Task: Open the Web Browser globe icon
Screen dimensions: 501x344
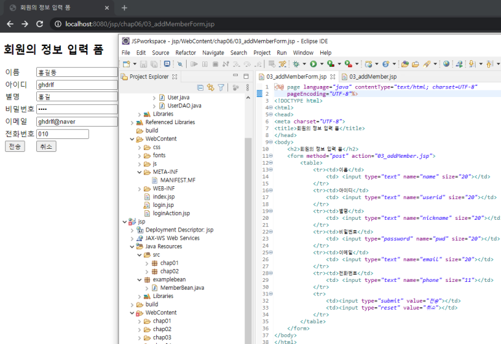Action: [x=447, y=64]
